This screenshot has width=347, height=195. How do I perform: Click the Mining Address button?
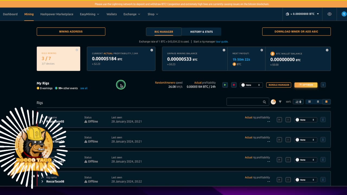71,31
